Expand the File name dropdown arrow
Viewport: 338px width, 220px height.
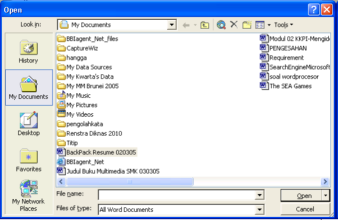point(259,195)
